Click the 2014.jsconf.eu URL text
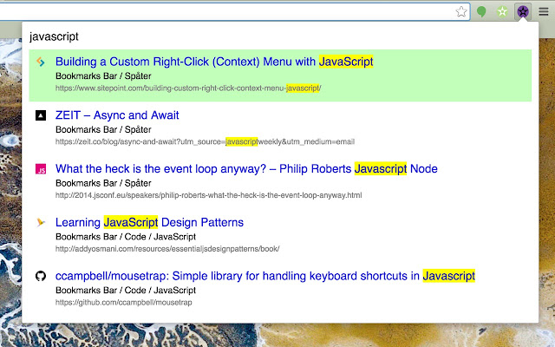The image size is (555, 347). click(x=208, y=195)
